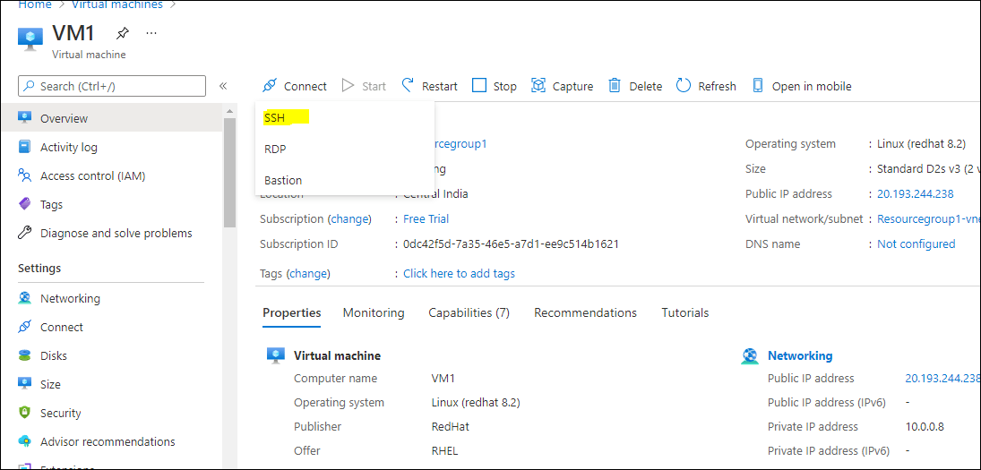
Task: Click the Virtual machine section icon in Properties
Action: pos(276,355)
